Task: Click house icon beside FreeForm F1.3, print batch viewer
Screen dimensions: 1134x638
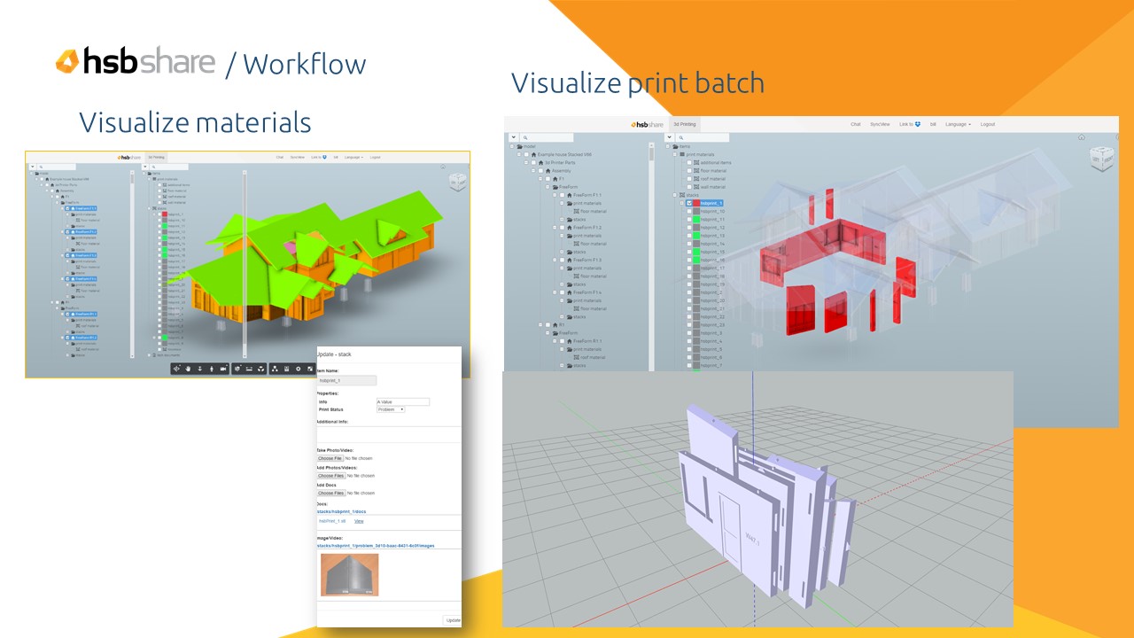Action: [568, 260]
